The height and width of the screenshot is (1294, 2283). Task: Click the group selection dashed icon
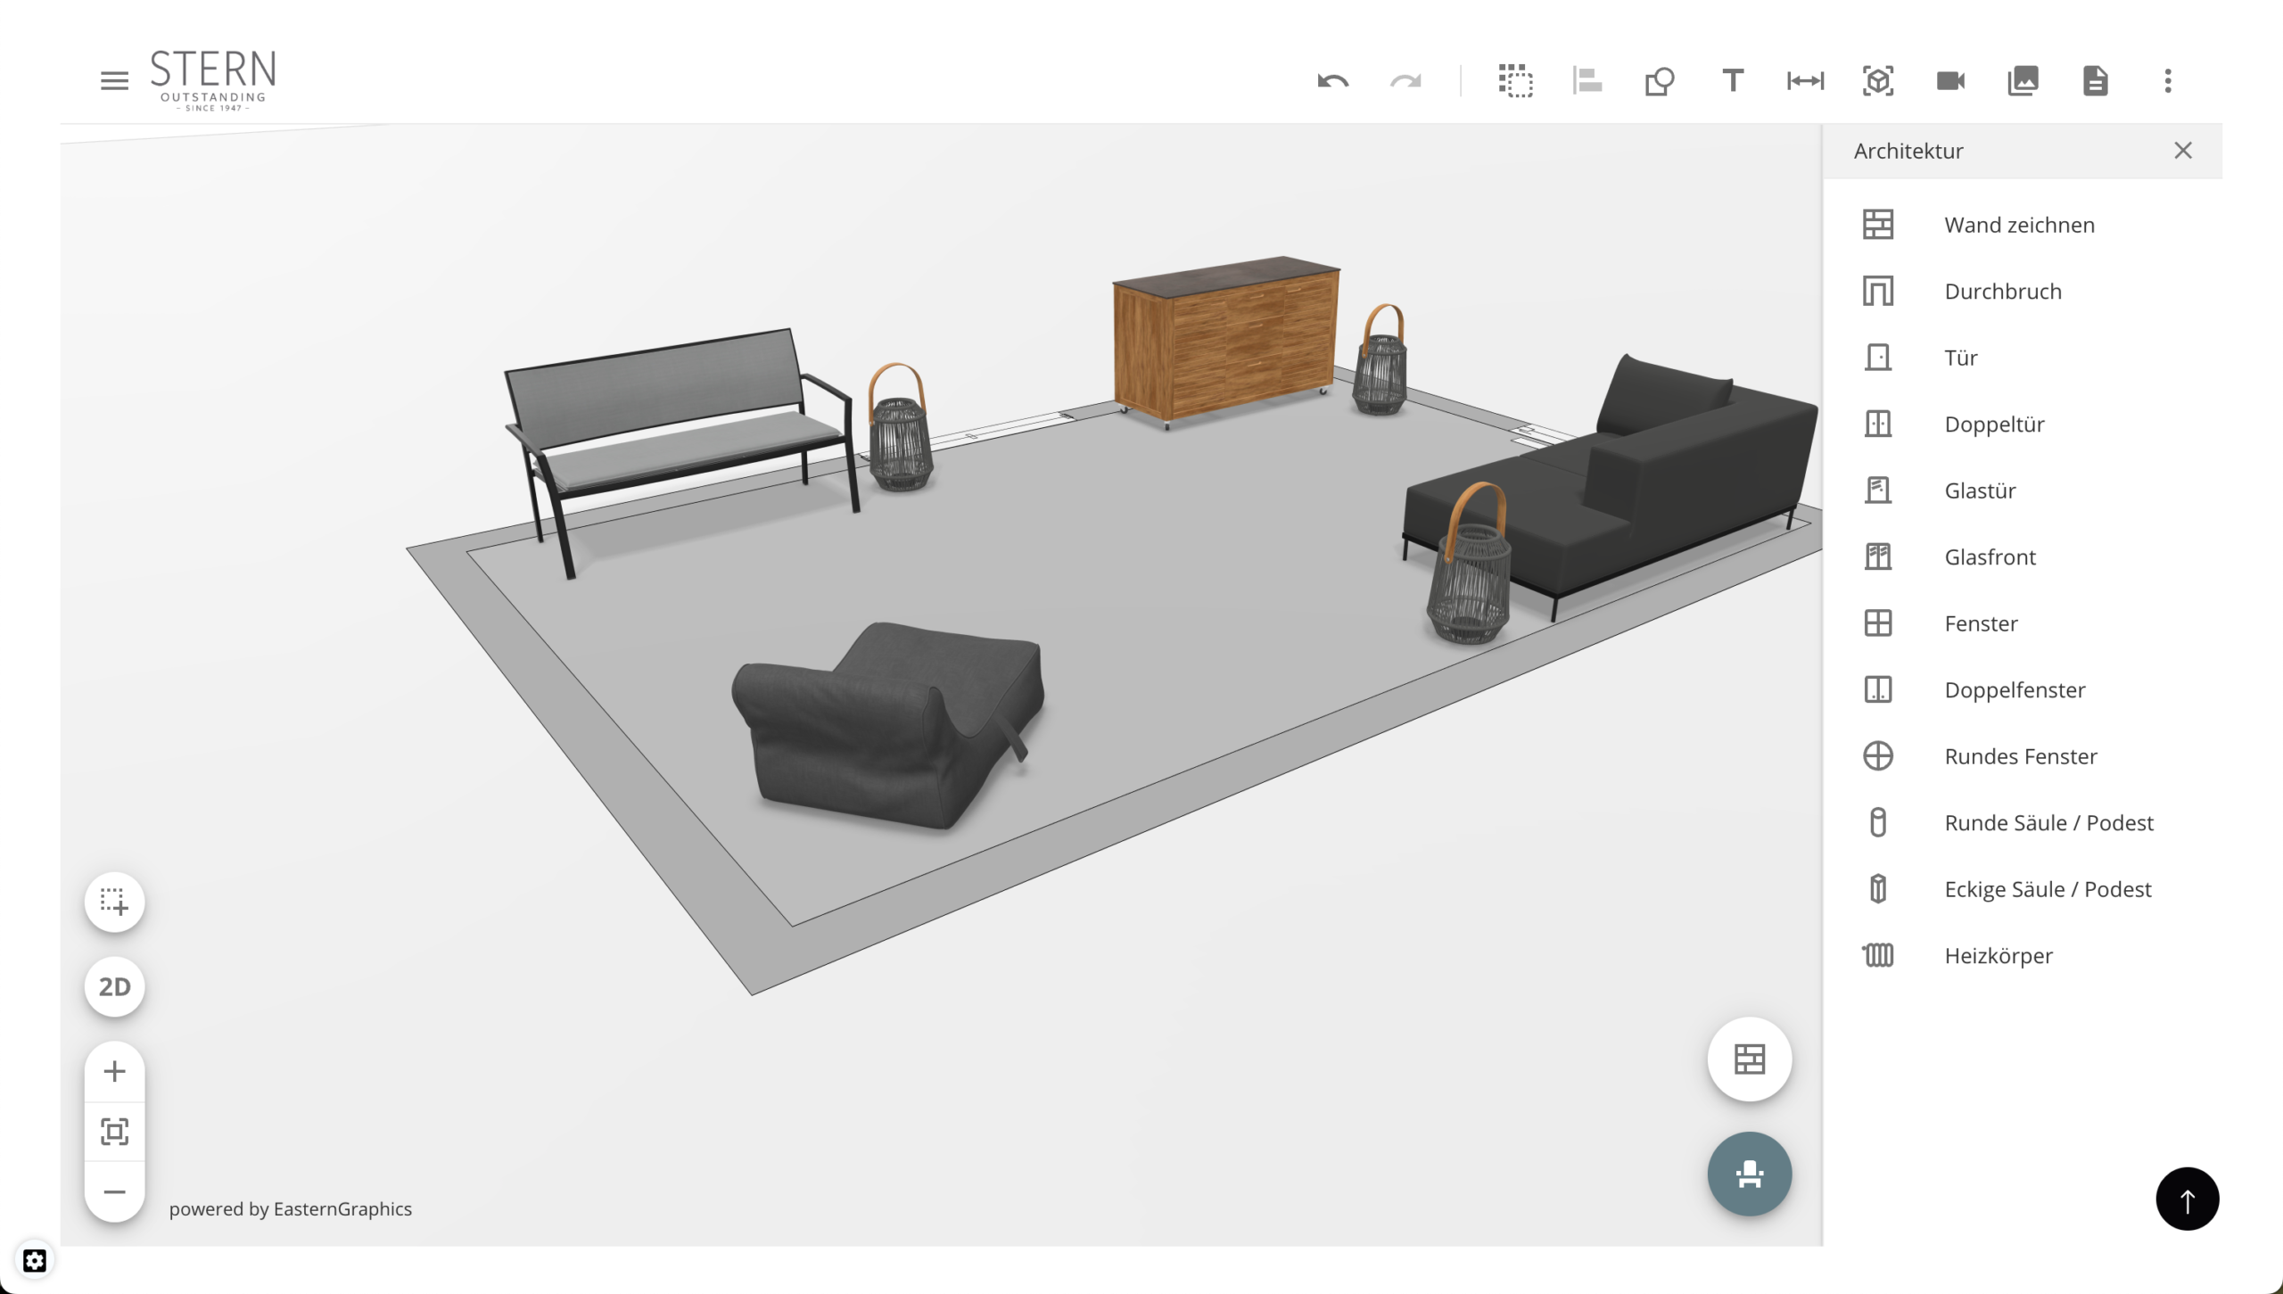(x=1515, y=81)
